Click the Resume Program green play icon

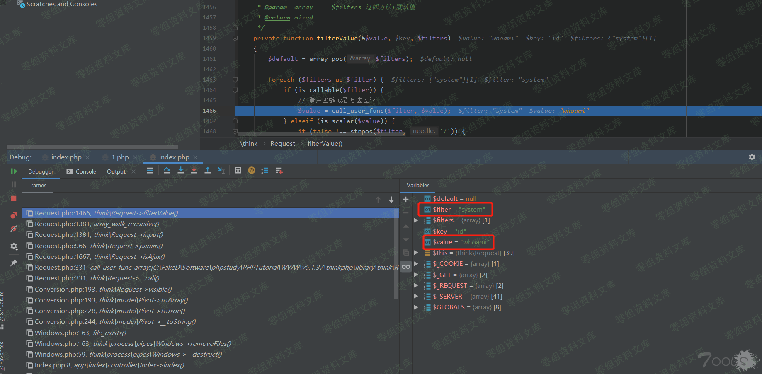(14, 171)
